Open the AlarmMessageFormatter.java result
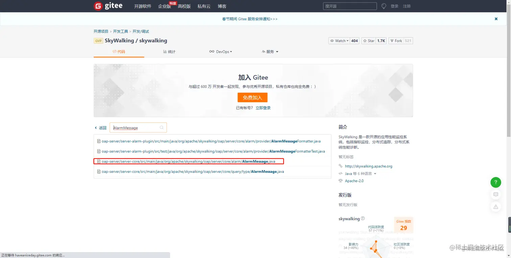Image resolution: width=511 pixels, height=258 pixels. click(211, 141)
